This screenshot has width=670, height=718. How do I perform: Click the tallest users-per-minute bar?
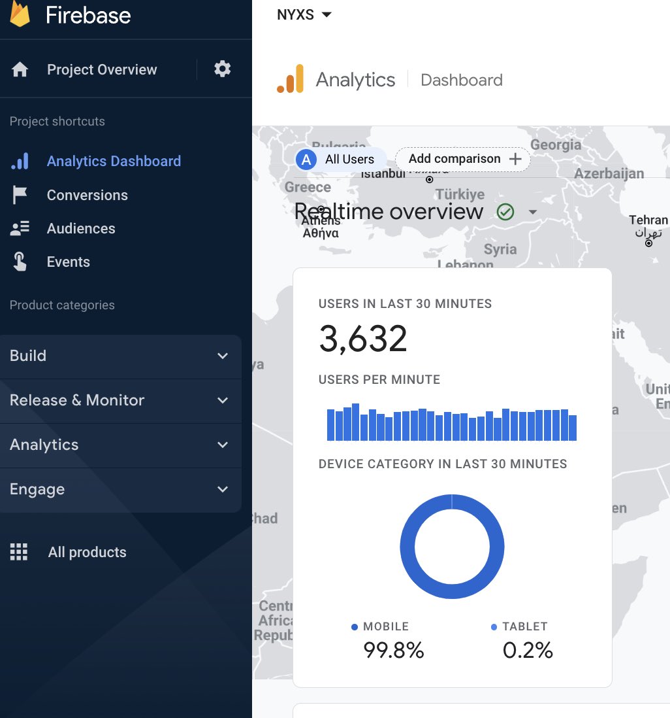(355, 422)
